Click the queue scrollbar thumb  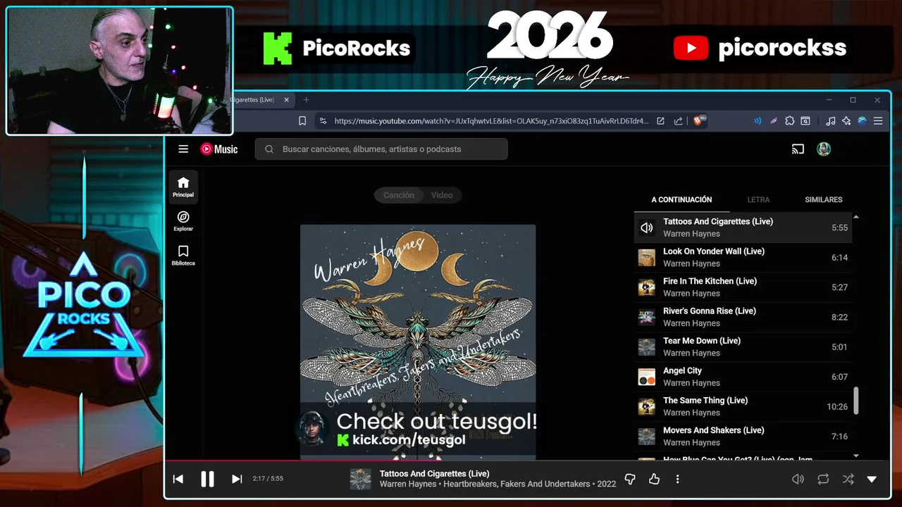pos(856,401)
